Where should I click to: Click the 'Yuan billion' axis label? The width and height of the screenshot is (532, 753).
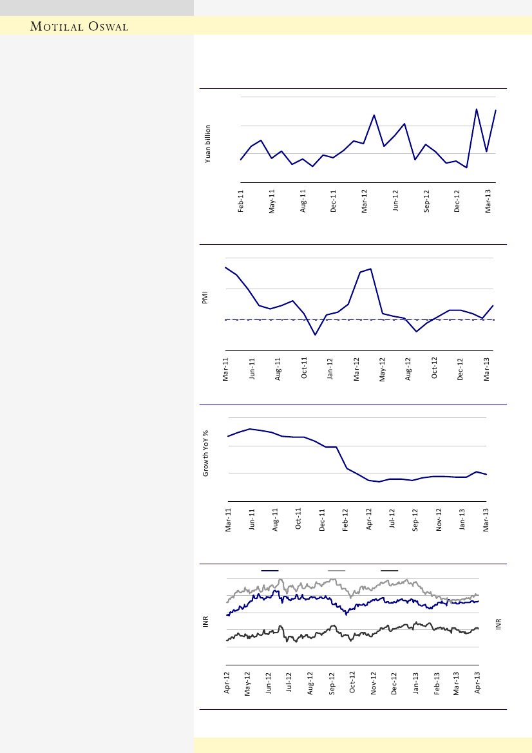208,144
